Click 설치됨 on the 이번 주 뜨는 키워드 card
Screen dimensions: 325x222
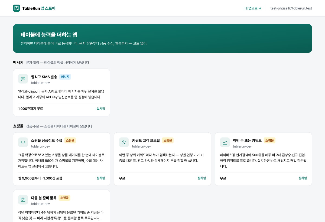(303, 178)
